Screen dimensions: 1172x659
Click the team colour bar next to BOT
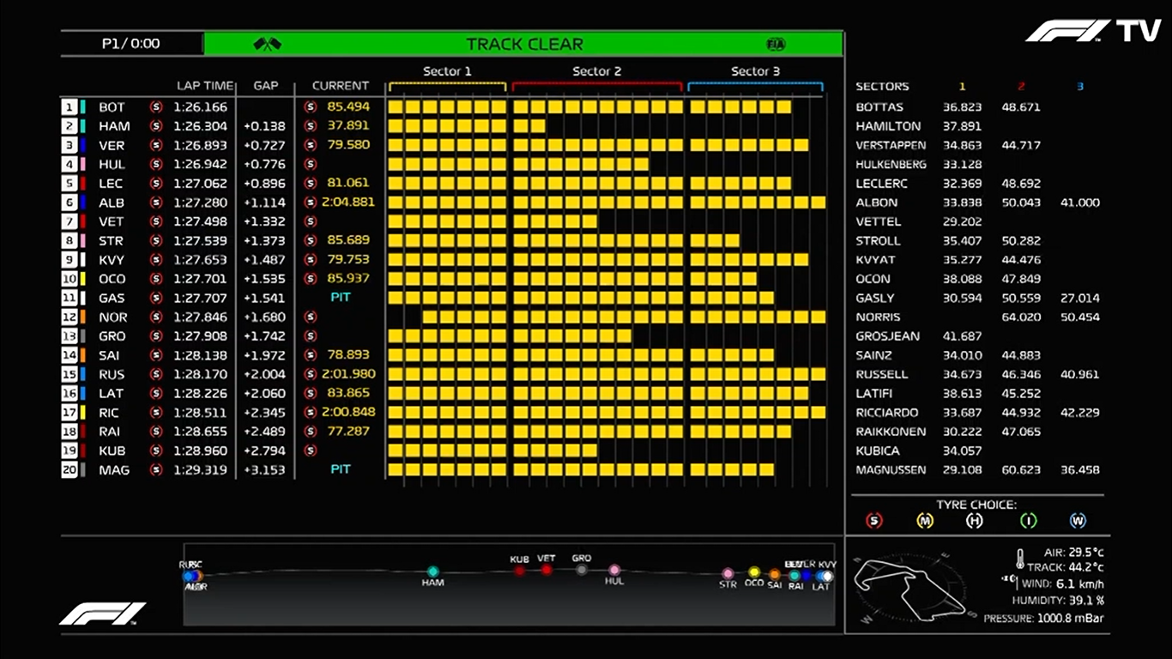click(83, 107)
